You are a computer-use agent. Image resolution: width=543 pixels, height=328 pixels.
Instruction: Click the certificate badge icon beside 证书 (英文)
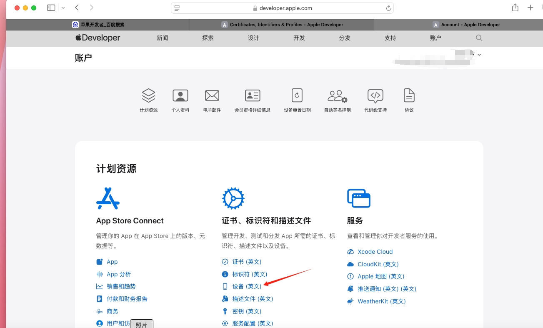click(225, 262)
